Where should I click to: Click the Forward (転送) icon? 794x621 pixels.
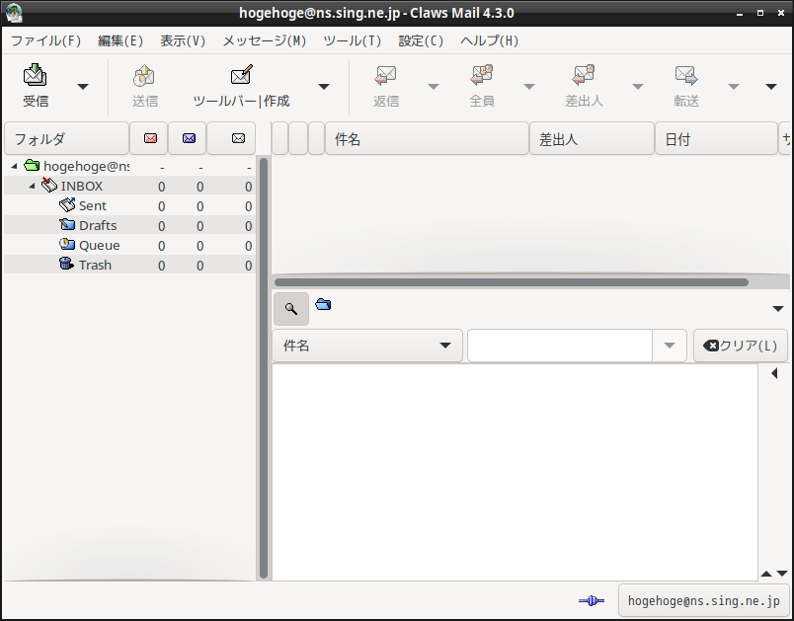tap(686, 75)
